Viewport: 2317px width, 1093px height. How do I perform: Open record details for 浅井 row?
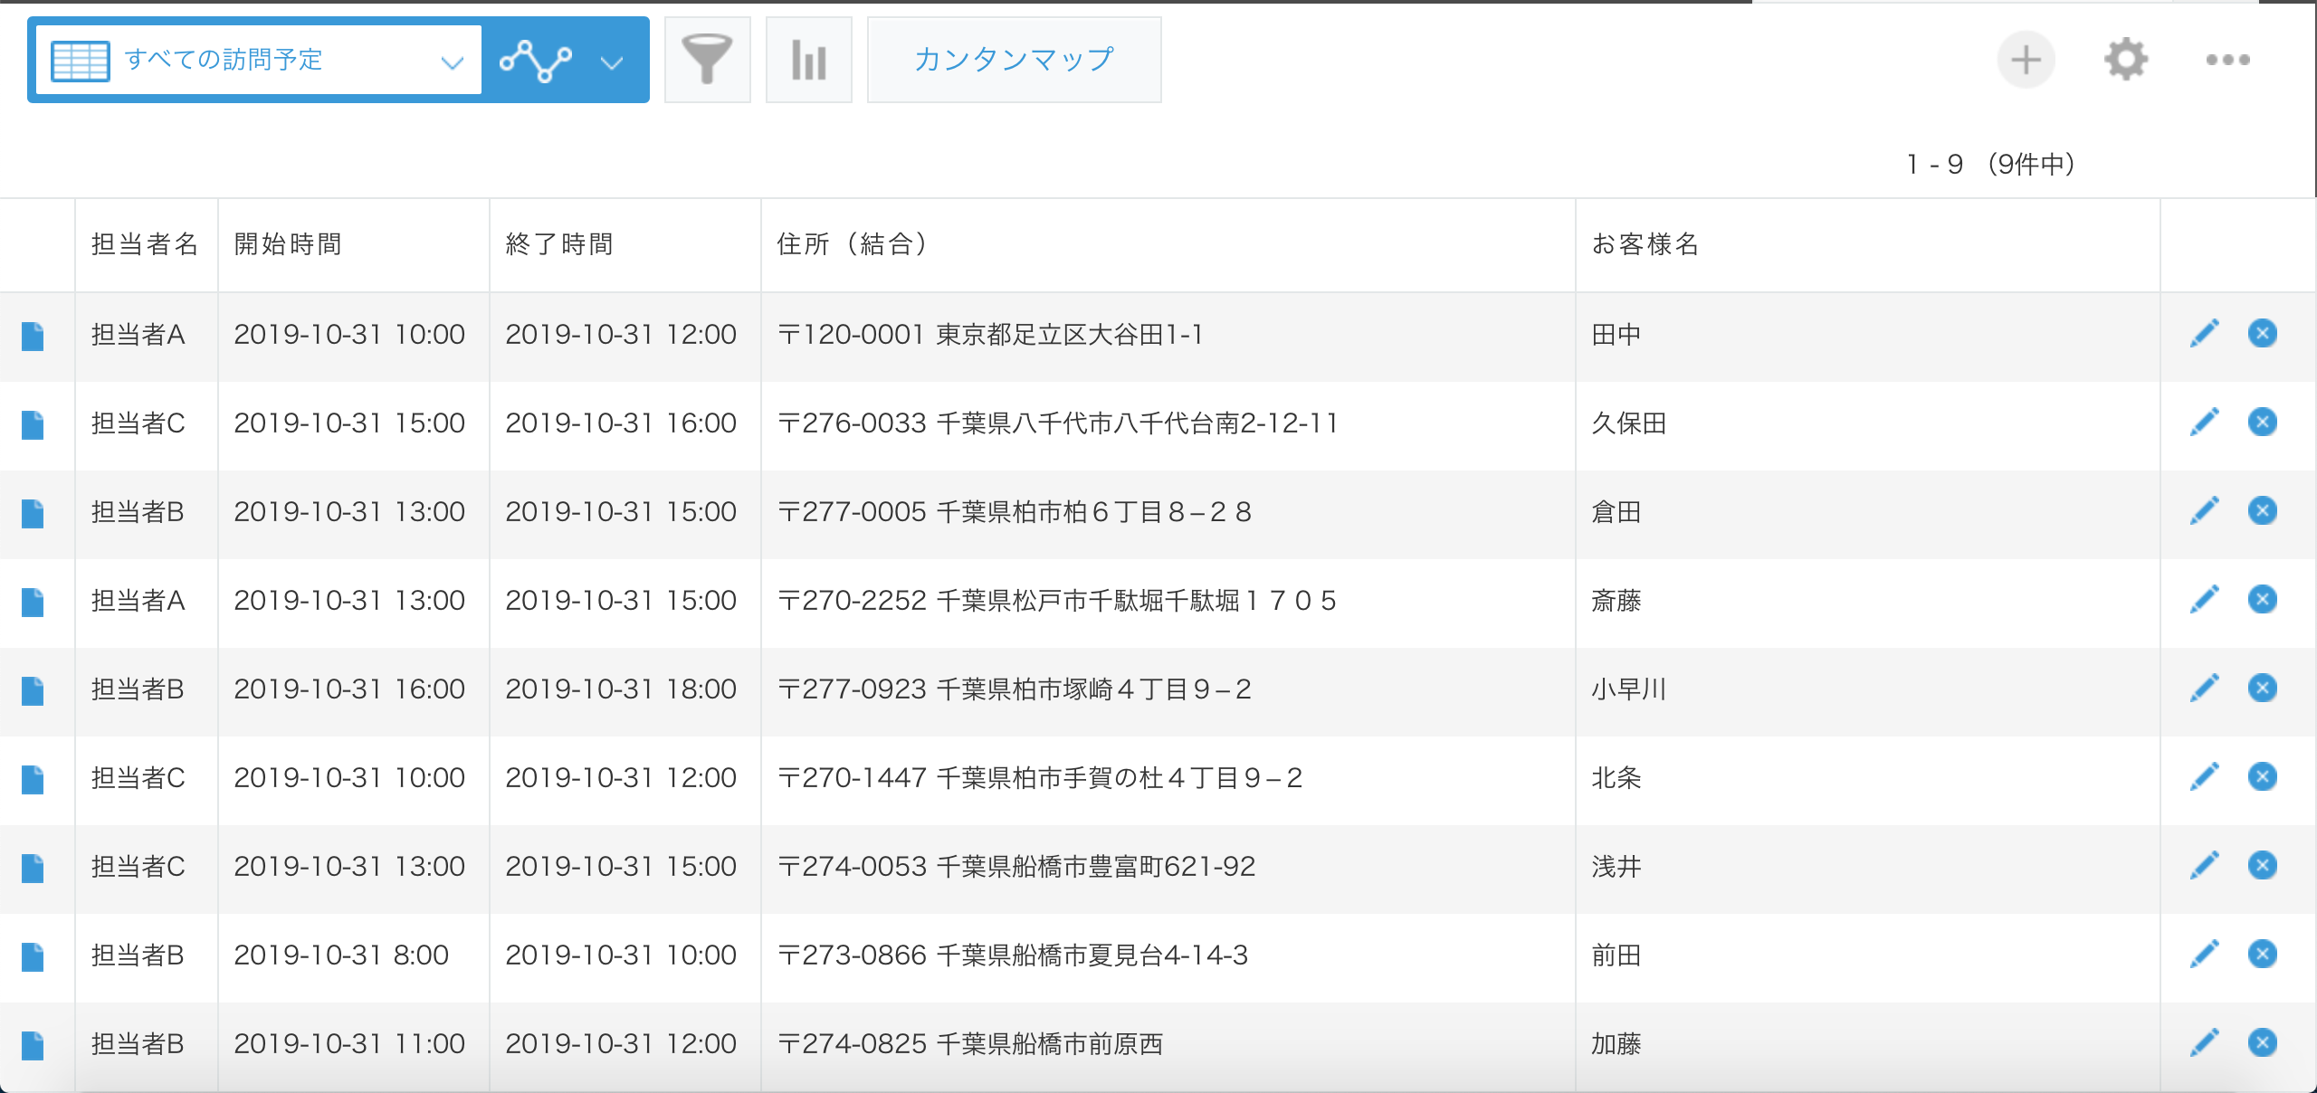click(33, 868)
